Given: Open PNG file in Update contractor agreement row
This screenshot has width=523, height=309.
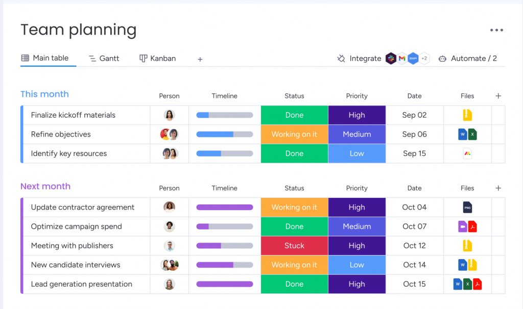Looking at the screenshot, I should point(467,207).
